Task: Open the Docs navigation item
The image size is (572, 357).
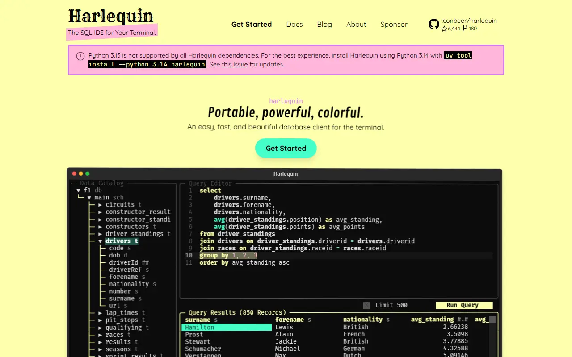Action: point(294,25)
